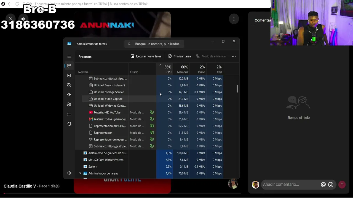Open Claudia Castillo V profile link
Image resolution: width=353 pixels, height=198 pixels.
(20, 186)
